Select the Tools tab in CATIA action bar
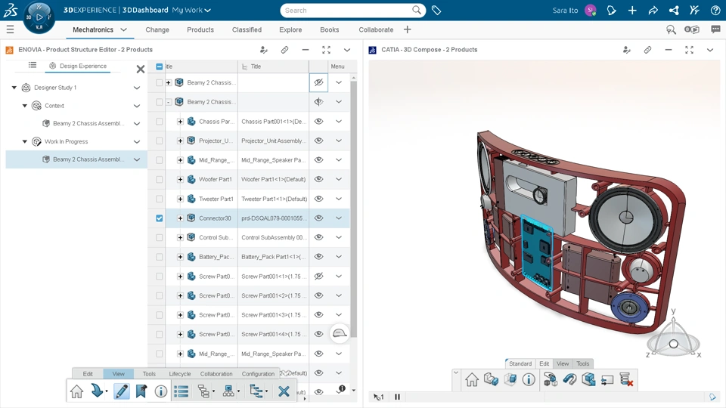The width and height of the screenshot is (726, 408). 583,363
